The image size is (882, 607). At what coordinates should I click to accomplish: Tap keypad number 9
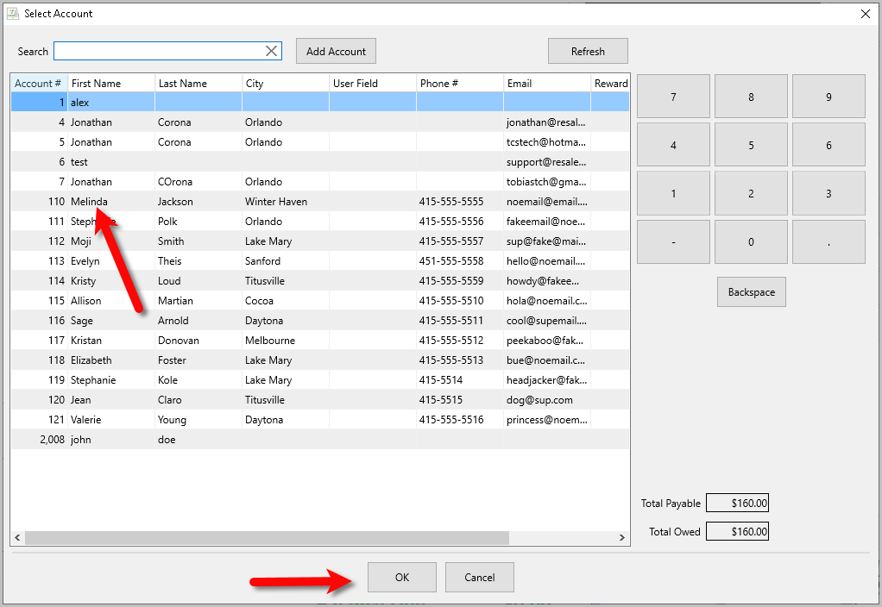[x=828, y=97]
